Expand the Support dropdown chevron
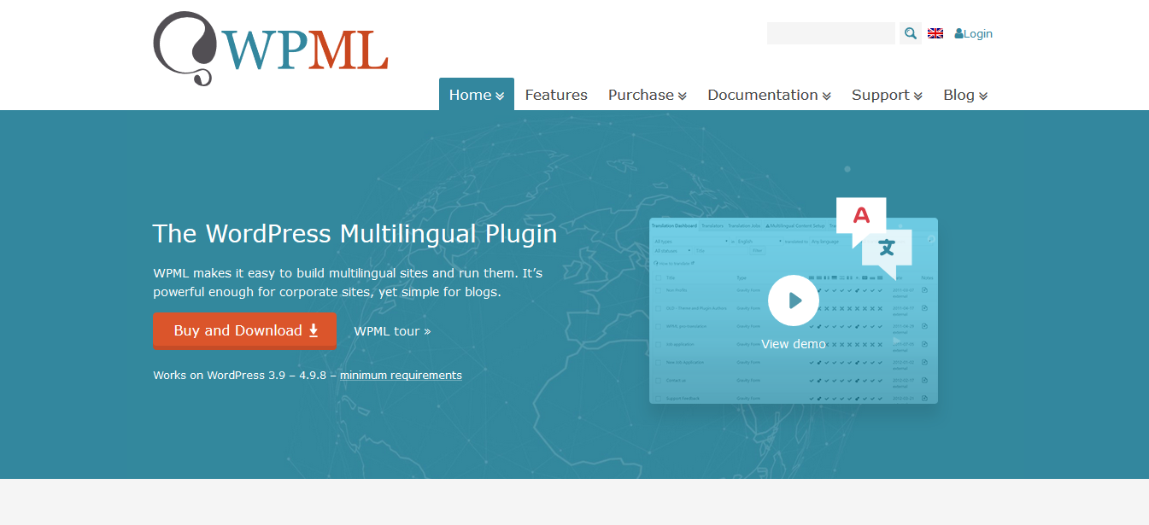This screenshot has height=525, width=1149. [x=918, y=96]
